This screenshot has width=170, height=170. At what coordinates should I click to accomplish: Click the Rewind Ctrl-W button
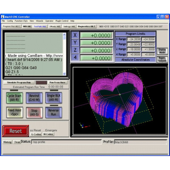click(x=34, y=98)
